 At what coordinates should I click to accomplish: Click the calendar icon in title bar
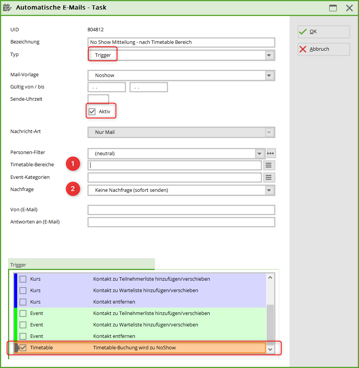pos(7,8)
